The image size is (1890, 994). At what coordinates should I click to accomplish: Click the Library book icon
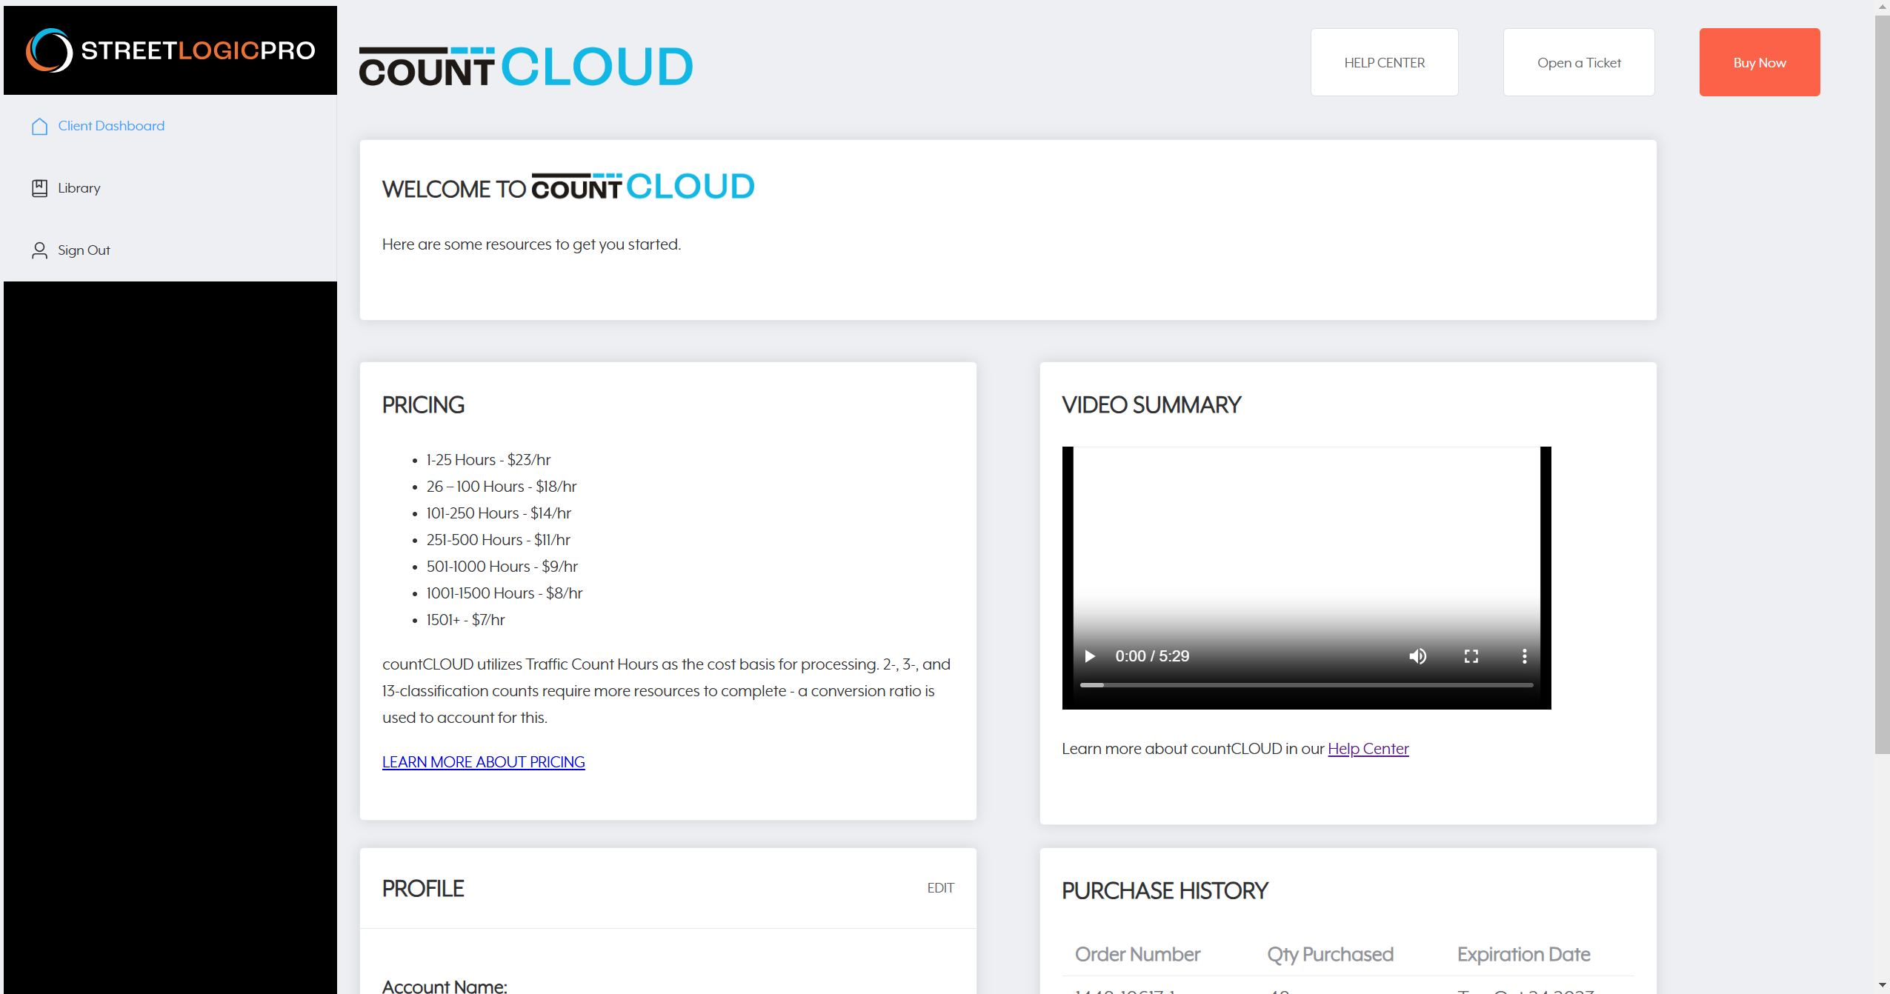click(x=40, y=188)
